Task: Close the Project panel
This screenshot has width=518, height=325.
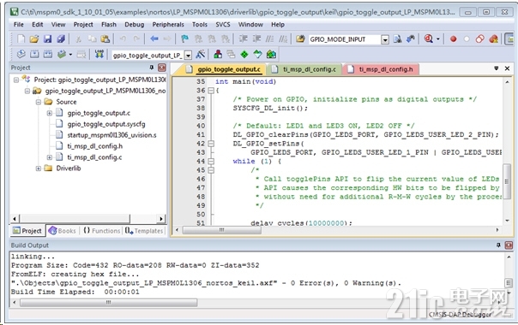Action: (162, 68)
